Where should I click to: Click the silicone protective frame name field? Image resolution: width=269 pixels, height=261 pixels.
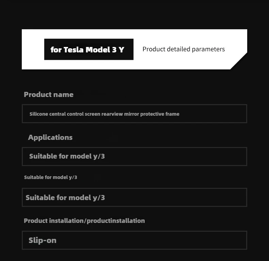(134, 114)
